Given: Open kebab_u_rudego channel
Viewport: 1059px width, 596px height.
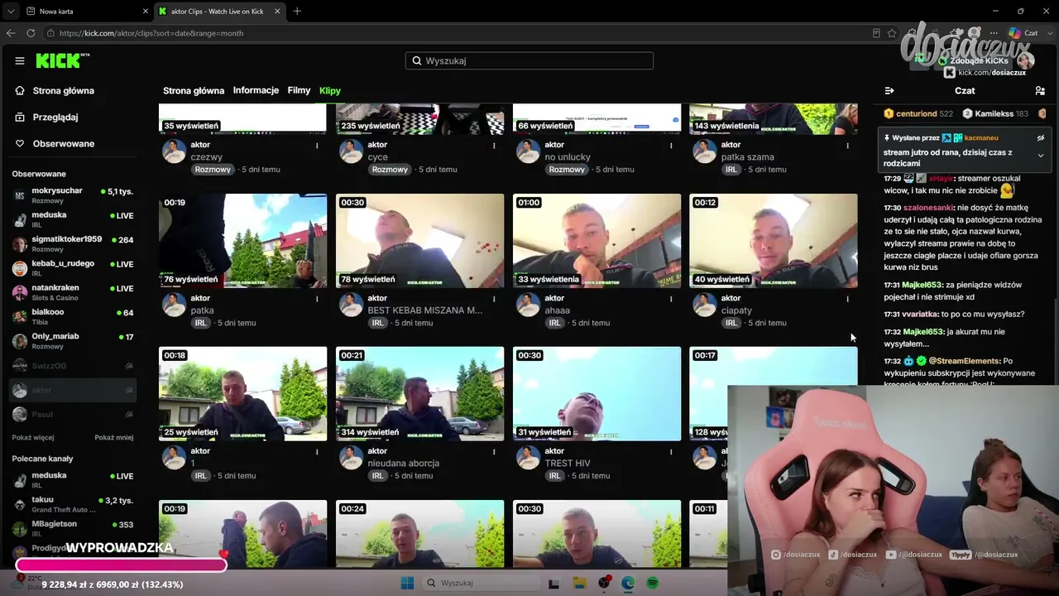Looking at the screenshot, I should pyautogui.click(x=73, y=267).
